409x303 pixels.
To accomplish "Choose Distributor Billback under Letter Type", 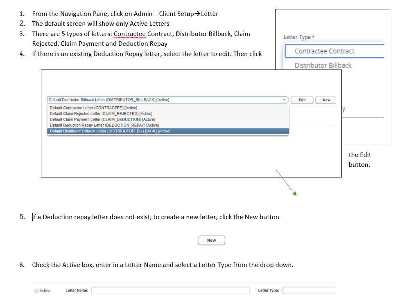I will coord(323,65).
